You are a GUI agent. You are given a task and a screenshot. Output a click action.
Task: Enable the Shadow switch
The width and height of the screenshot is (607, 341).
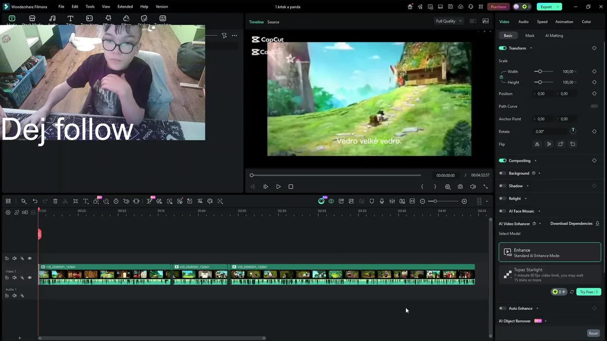[503, 186]
